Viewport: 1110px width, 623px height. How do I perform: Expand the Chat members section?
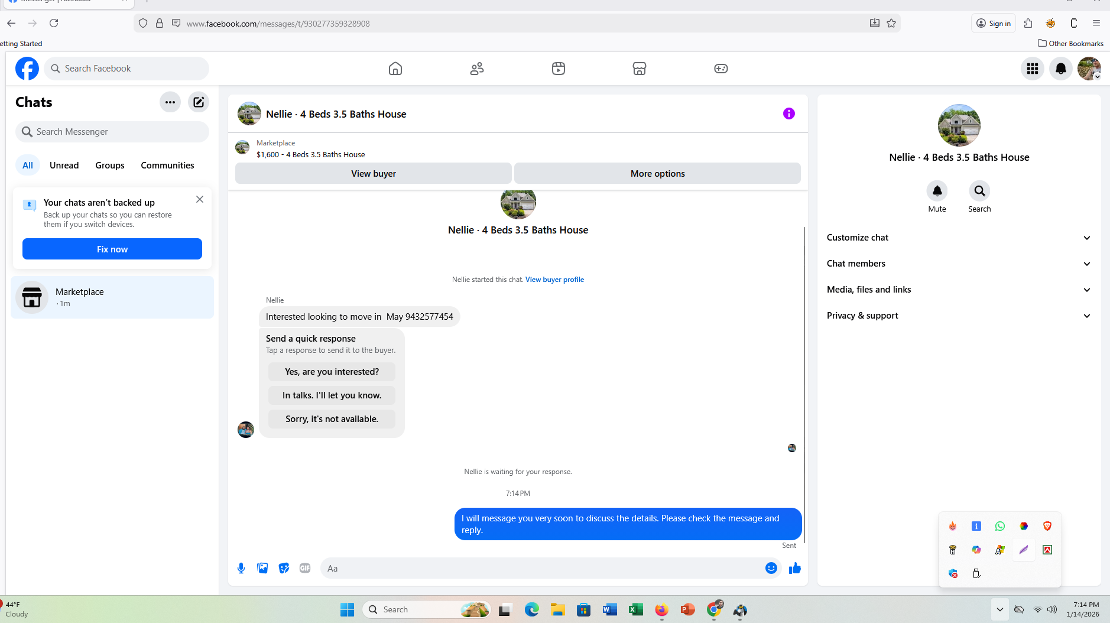coord(959,264)
